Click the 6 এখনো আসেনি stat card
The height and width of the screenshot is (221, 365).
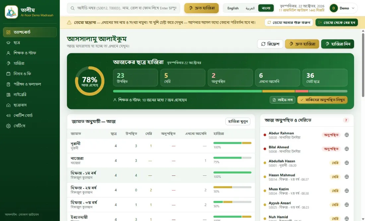[x=277, y=78]
